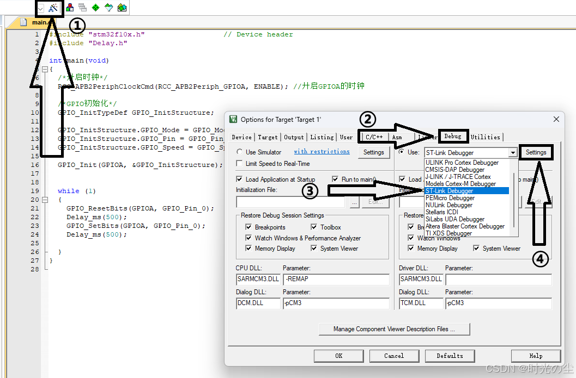Image resolution: width=576 pixels, height=378 pixels.
Task: Toggle simulator Run to main() checkbox
Action: coord(335,179)
